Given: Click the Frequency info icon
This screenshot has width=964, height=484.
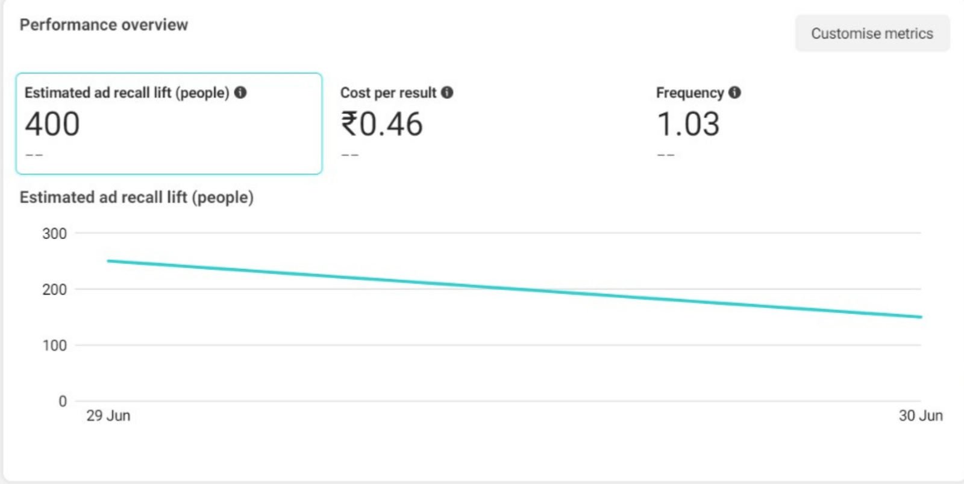Looking at the screenshot, I should 734,93.
